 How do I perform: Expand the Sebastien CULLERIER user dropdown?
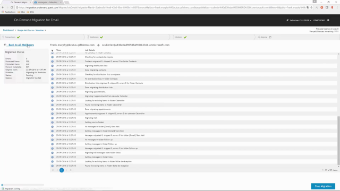click(300, 20)
